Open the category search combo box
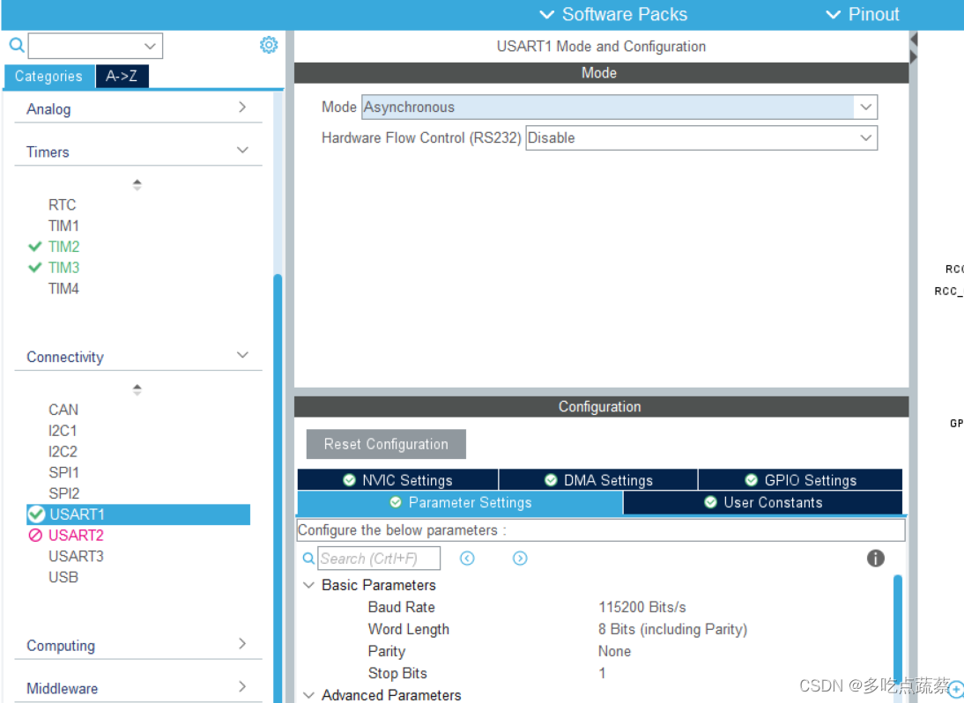The width and height of the screenshot is (964, 703). coord(95,46)
